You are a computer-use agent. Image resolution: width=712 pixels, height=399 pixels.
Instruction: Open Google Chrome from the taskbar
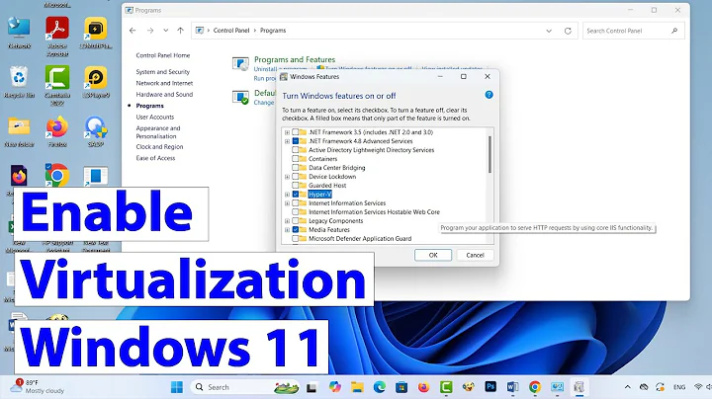[535, 387]
